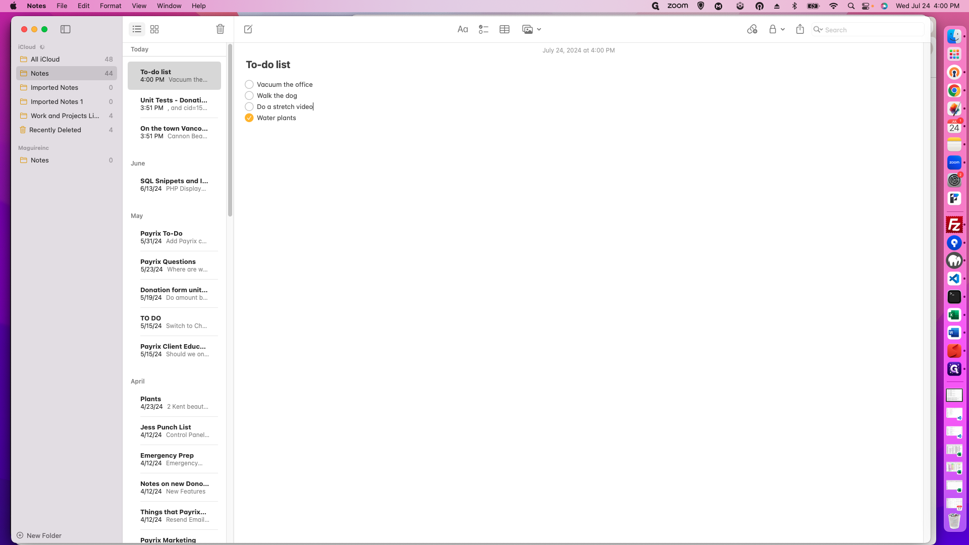Open Payrix Questions note

174,265
